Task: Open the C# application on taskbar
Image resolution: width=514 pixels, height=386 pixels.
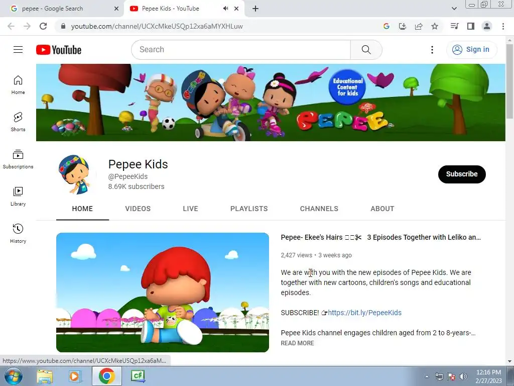Action: [x=138, y=376]
